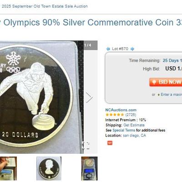Open the Special Terms link
The width and height of the screenshot is (182, 182).
pos(124,130)
